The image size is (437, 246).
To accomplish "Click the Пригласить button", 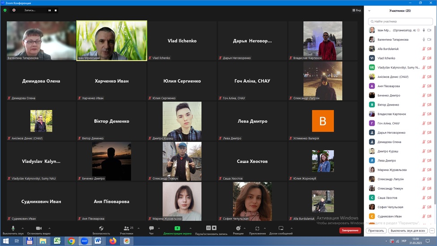I will tap(376, 230).
